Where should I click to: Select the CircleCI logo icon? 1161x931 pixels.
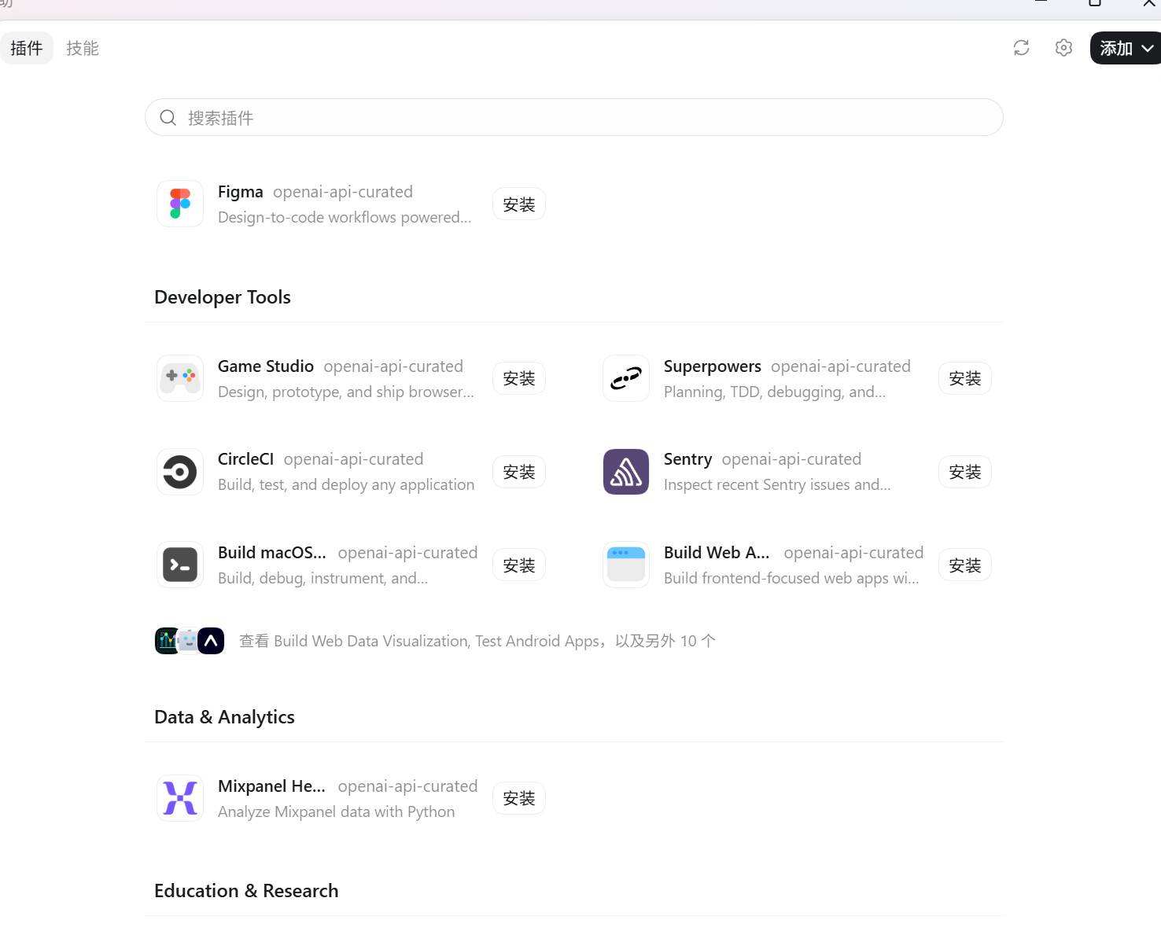[180, 472]
